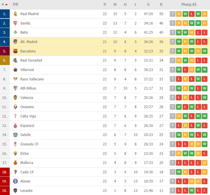Image resolution: width=210 pixels, height=195 pixels.
Task: Click the Levante club crest
Action: pyautogui.click(x=15, y=190)
